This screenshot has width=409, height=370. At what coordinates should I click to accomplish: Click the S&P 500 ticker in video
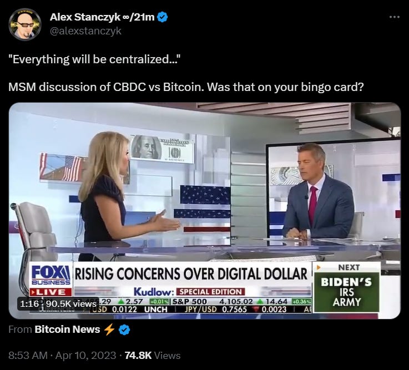pos(190,301)
